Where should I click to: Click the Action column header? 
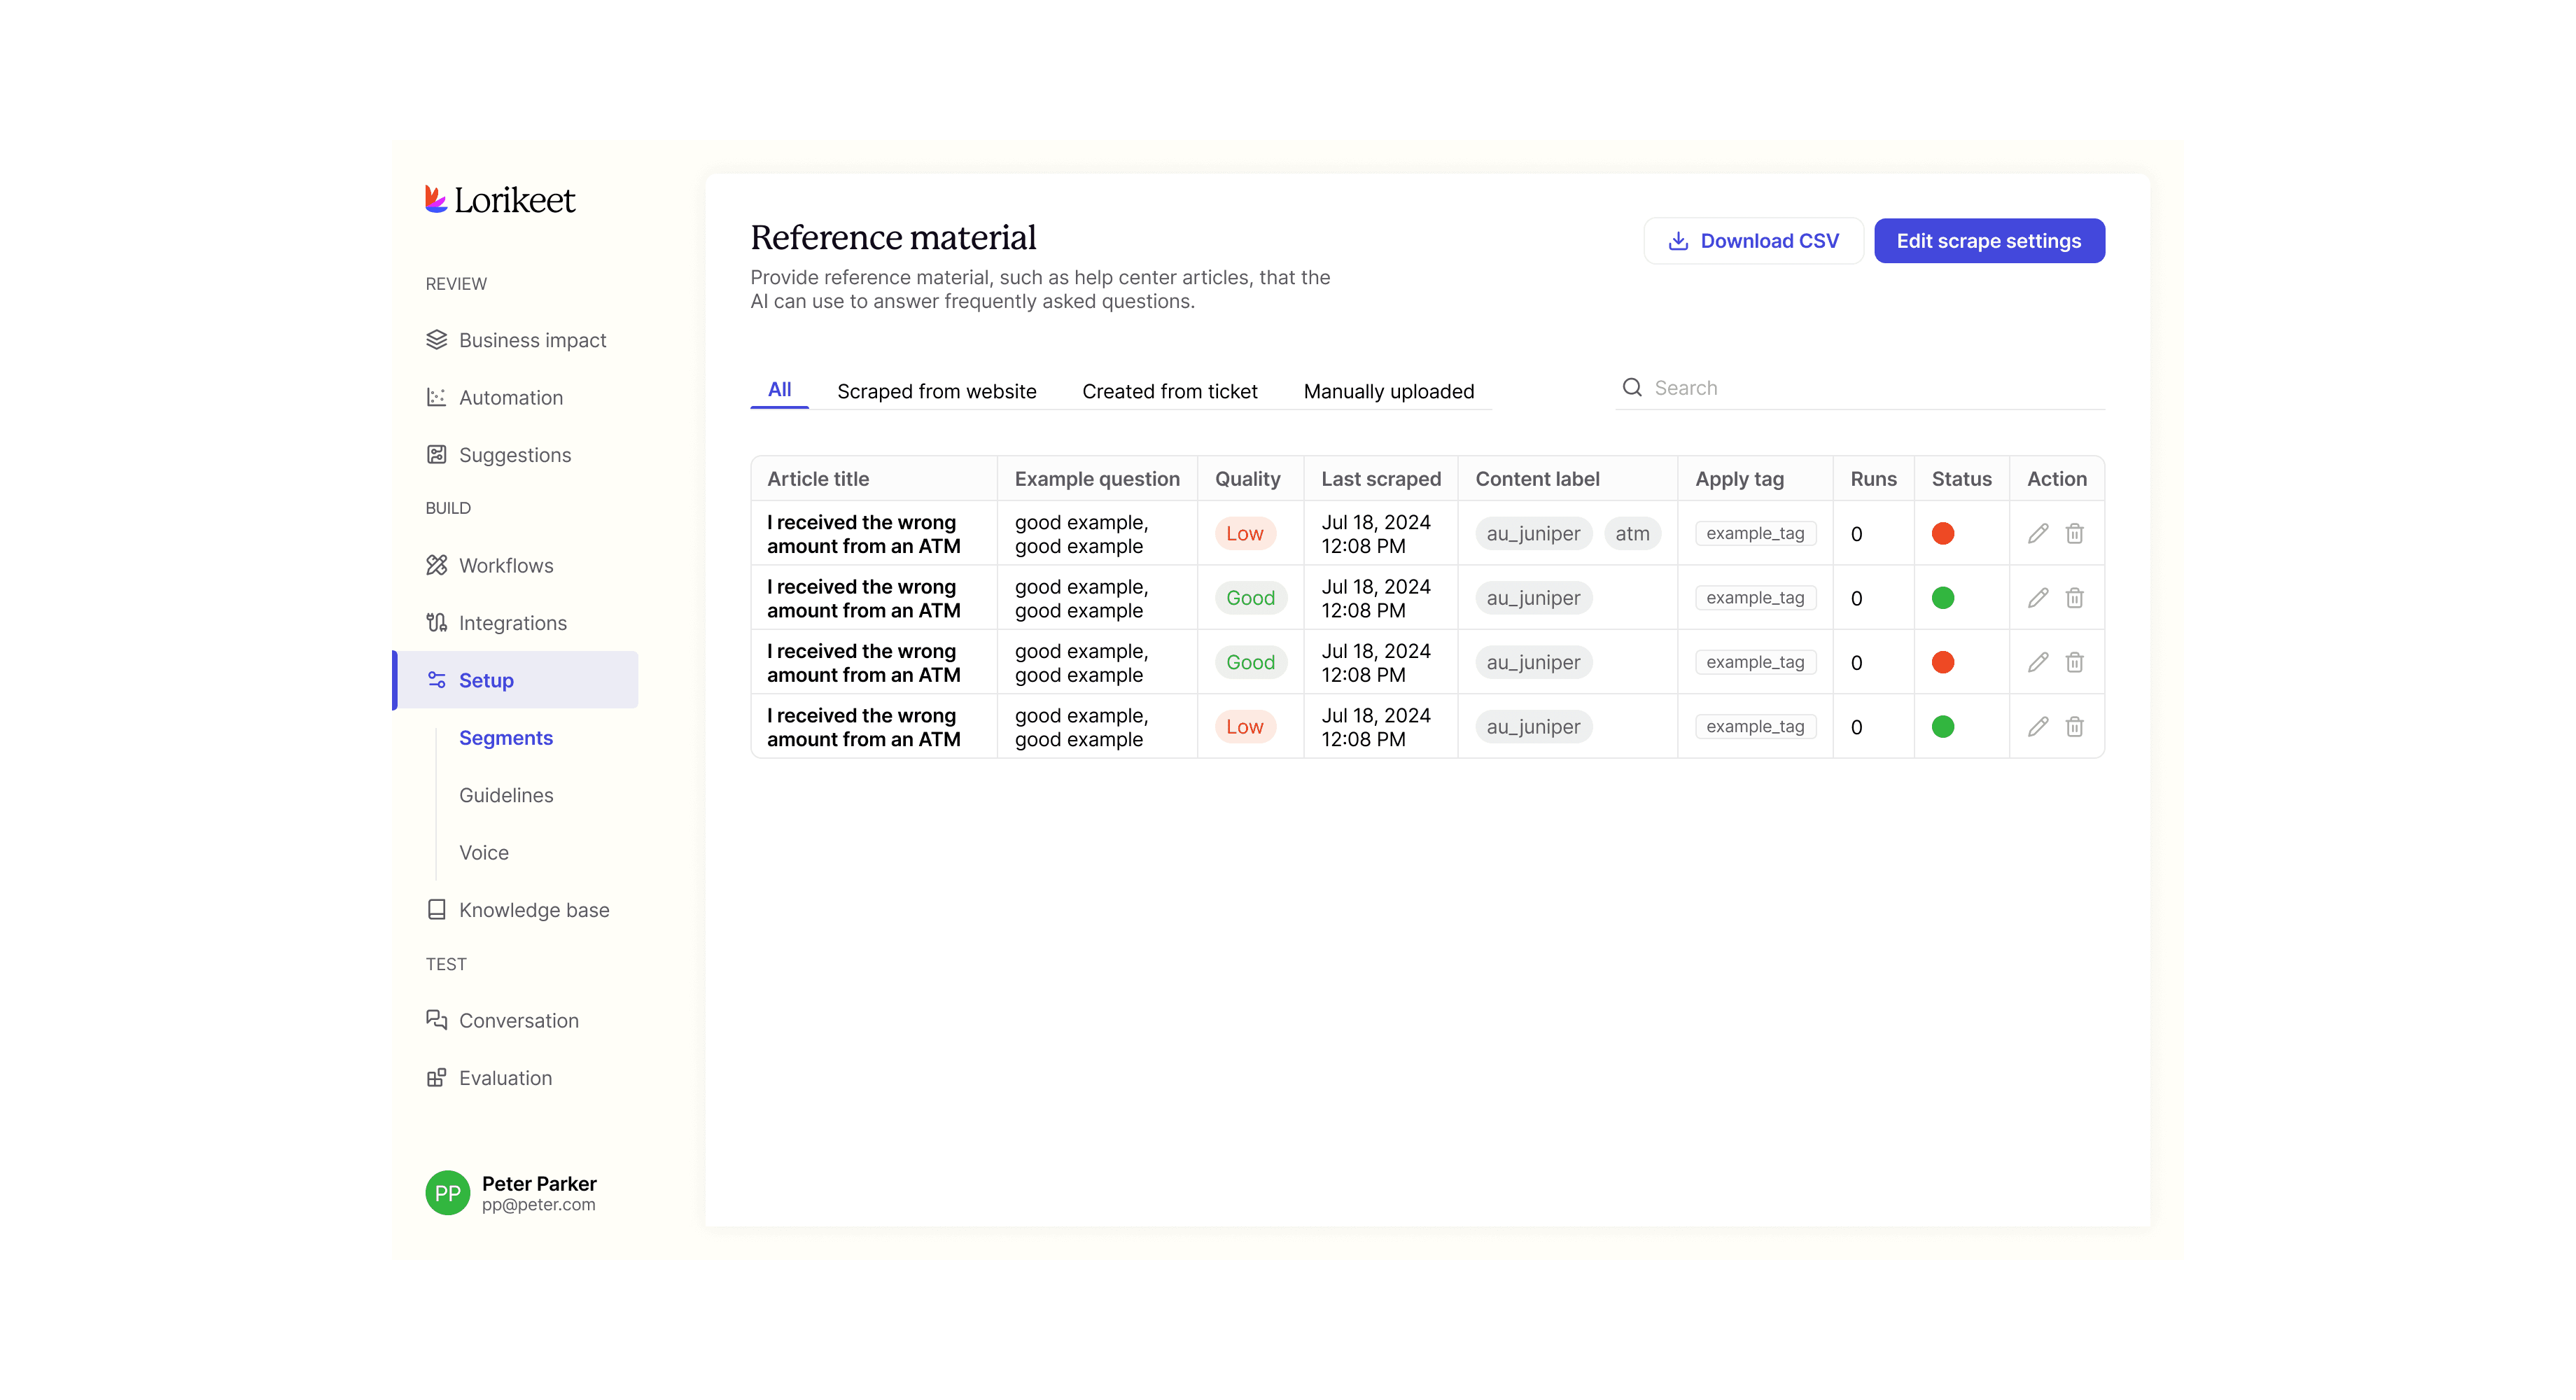click(x=2056, y=479)
